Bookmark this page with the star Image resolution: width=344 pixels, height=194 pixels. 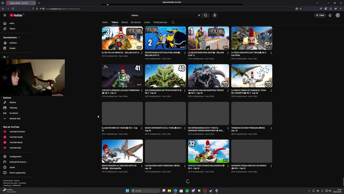[x=300, y=9]
